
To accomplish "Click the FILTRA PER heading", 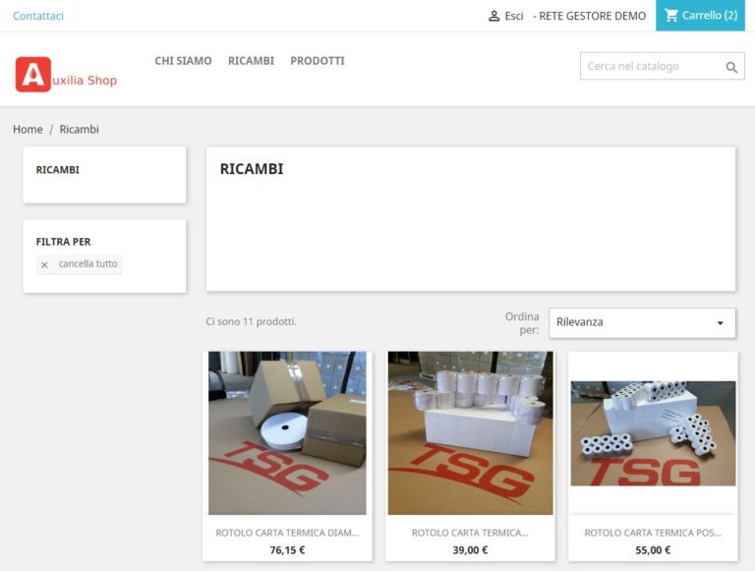I will pyautogui.click(x=63, y=242).
